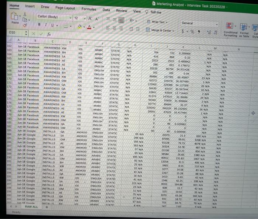The image size is (258, 219).
Task: Open the Insert ribbon tab
Action: (30, 6)
